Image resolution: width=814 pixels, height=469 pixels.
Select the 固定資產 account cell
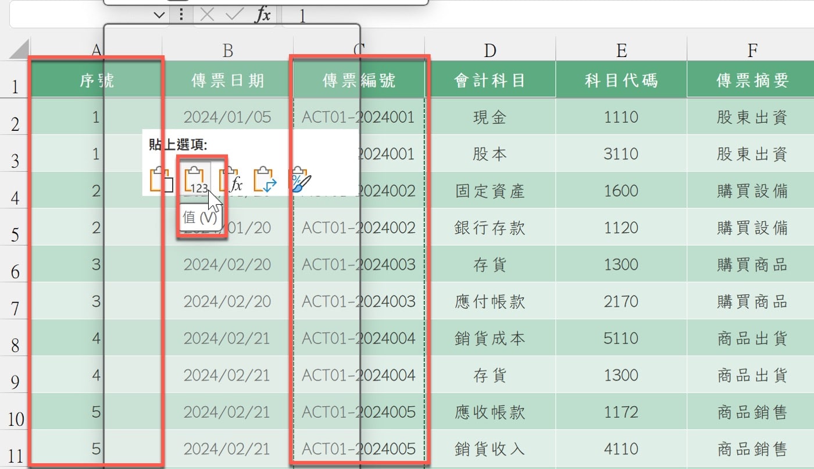490,190
